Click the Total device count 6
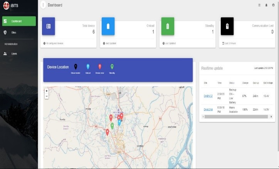The height and width of the screenshot is (169, 279). coord(93,32)
